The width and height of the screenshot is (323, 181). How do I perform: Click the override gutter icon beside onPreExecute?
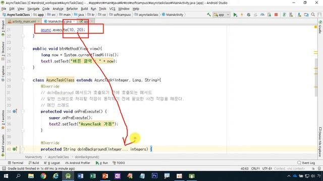coord(15,111)
